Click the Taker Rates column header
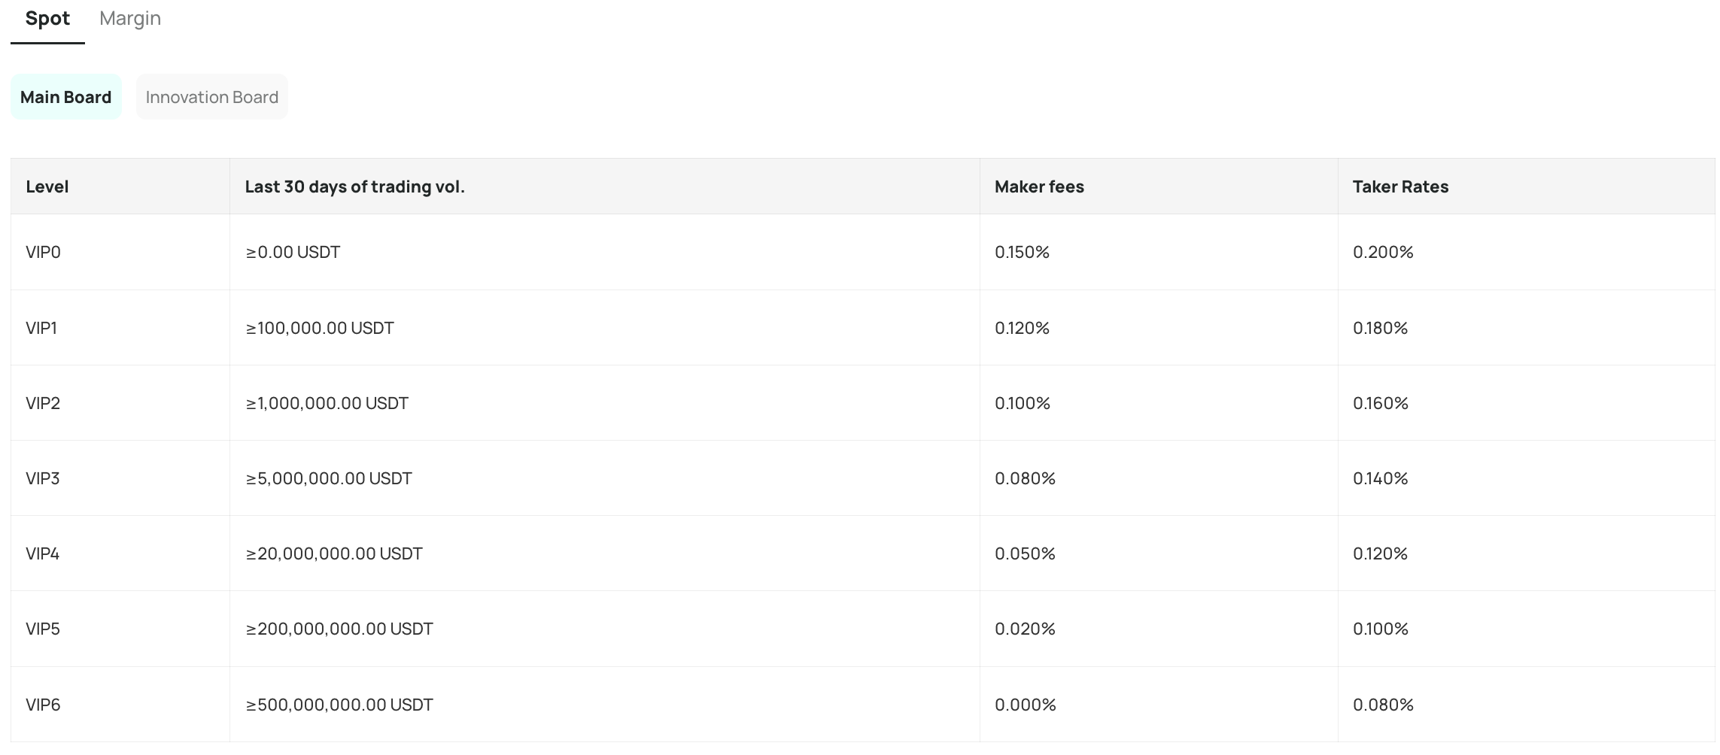 click(x=1400, y=186)
